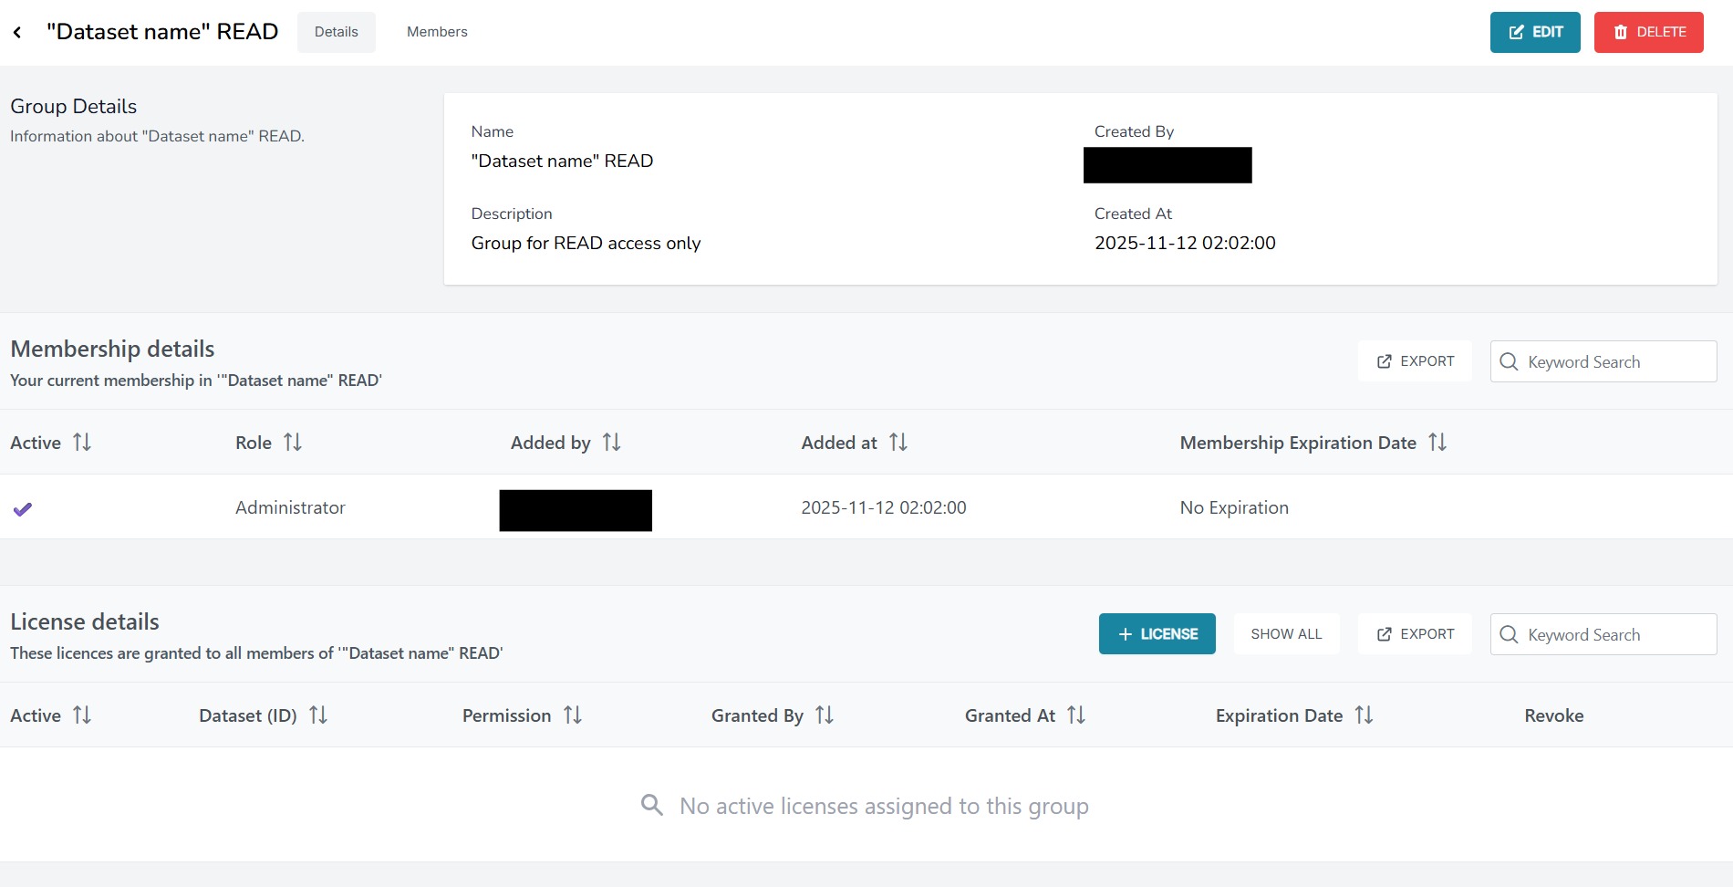Sort licenses by Dataset (ID)
The height and width of the screenshot is (887, 1733).
click(x=318, y=715)
